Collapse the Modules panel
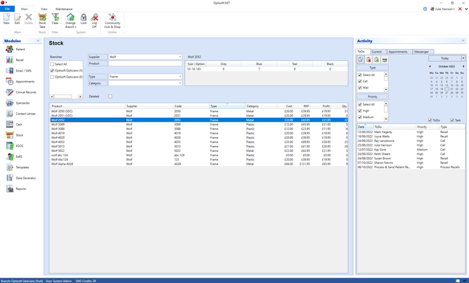Viewport: 469px width, 283px height. coord(38,41)
